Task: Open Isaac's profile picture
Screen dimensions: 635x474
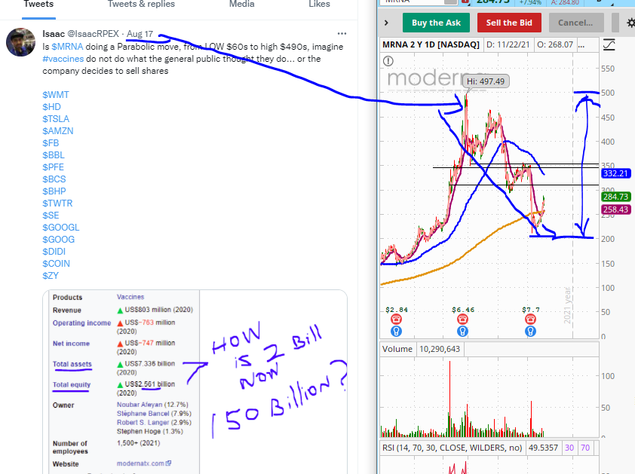Action: point(20,42)
